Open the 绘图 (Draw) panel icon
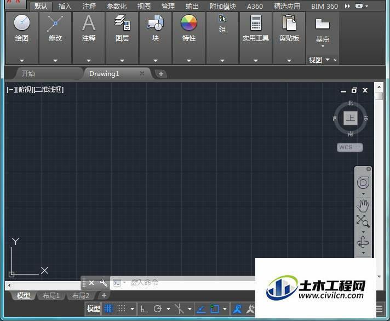390x321 pixels. click(x=22, y=22)
